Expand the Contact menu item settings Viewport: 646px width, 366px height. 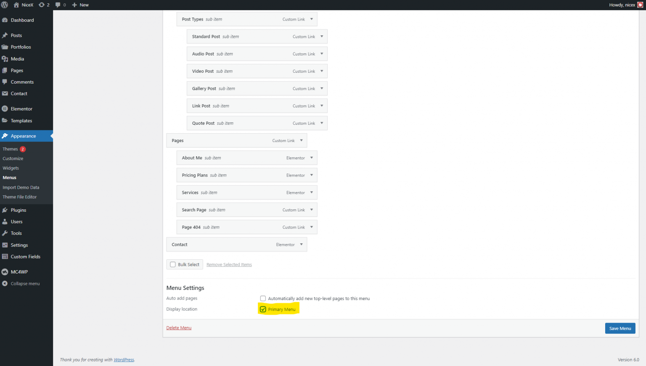[302, 244]
